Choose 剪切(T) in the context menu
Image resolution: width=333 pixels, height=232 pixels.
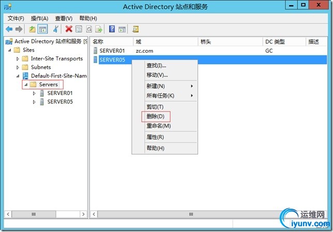[165, 107]
